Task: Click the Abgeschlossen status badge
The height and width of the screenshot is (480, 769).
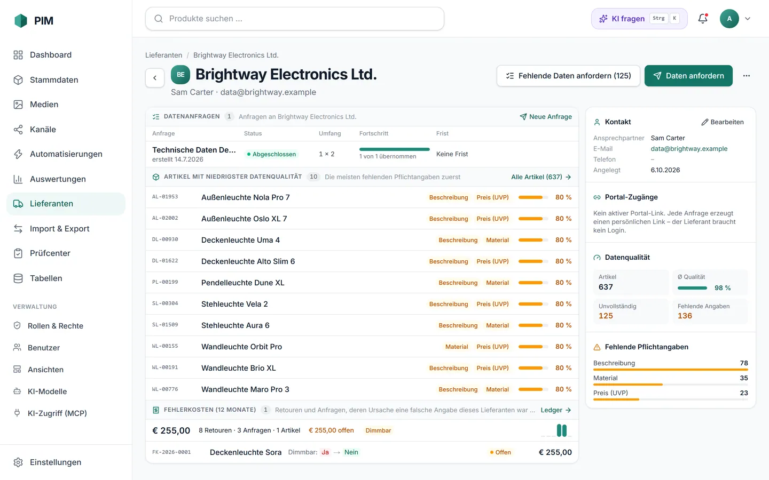Action: (271, 154)
